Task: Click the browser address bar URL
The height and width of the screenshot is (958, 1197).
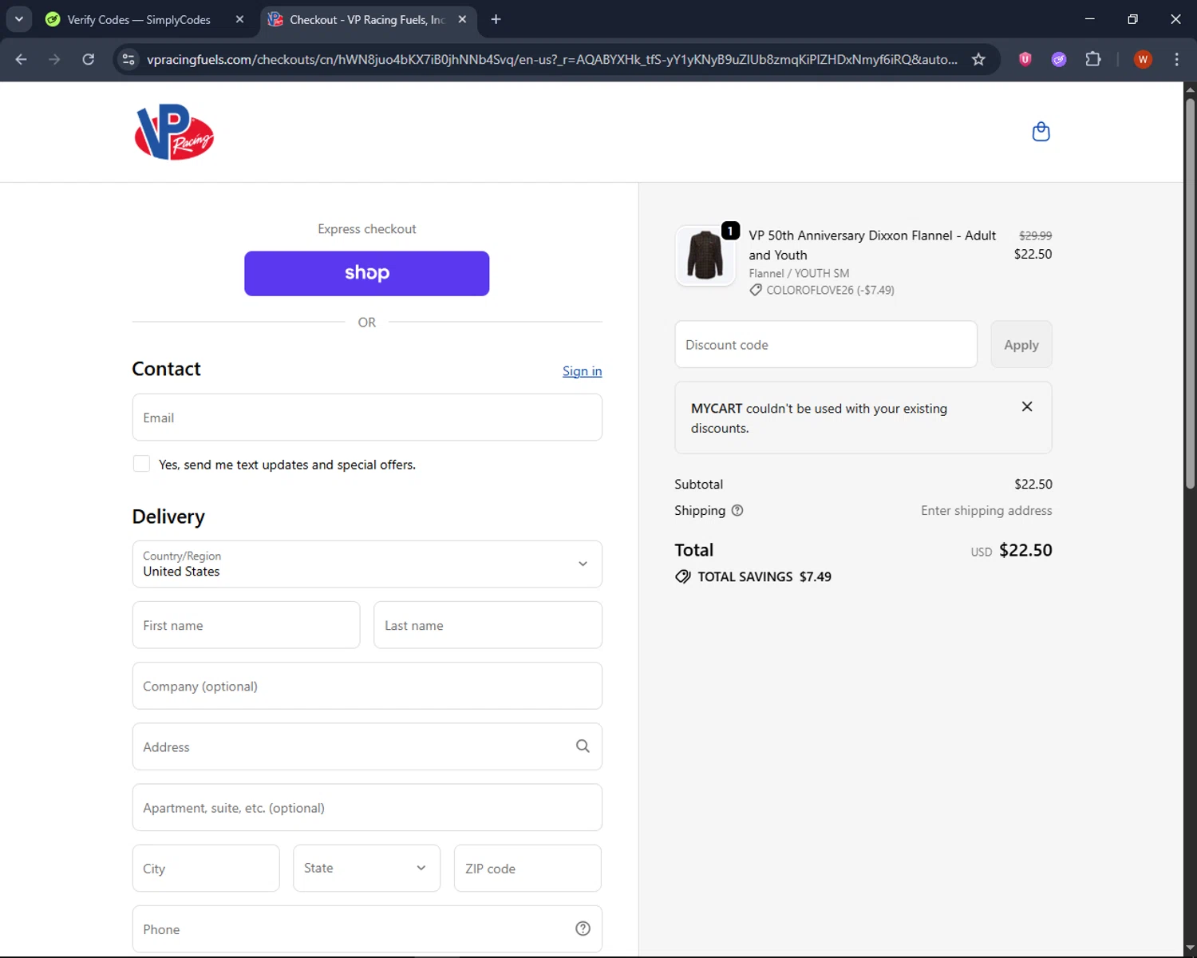Action: click(552, 59)
